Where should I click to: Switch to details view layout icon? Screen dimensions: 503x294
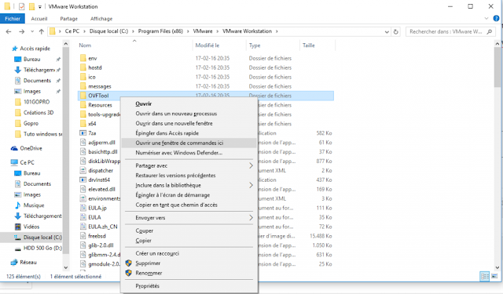485,276
